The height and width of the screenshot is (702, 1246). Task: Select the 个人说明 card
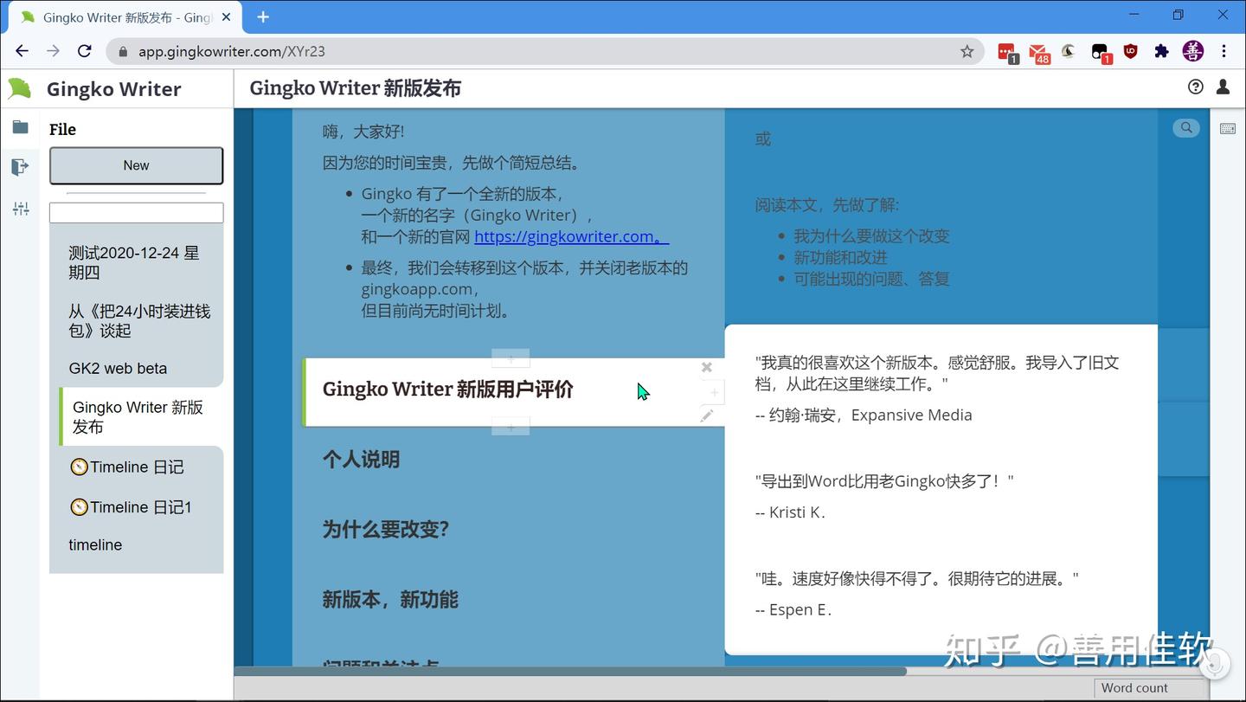[361, 459]
